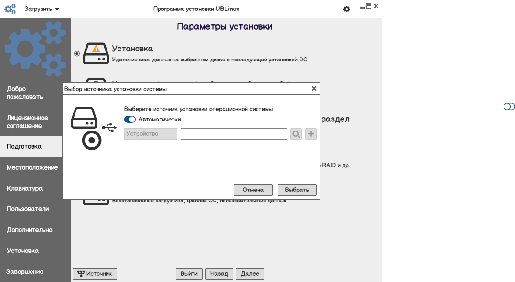Open the Дополнительно step
Viewport: 515px width, 282px height.
point(29,230)
